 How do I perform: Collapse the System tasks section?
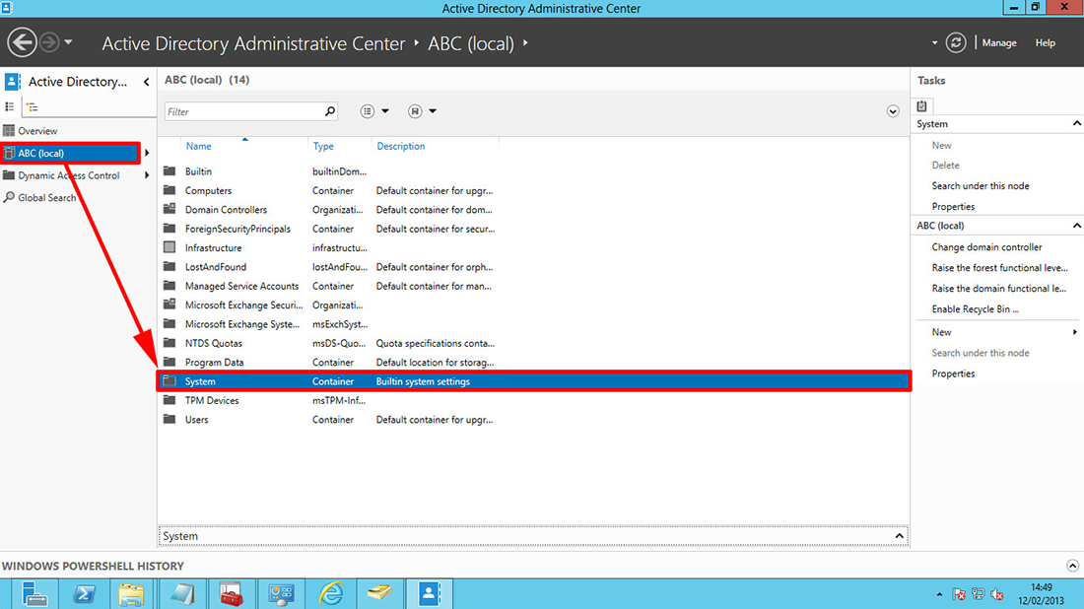coord(1076,124)
